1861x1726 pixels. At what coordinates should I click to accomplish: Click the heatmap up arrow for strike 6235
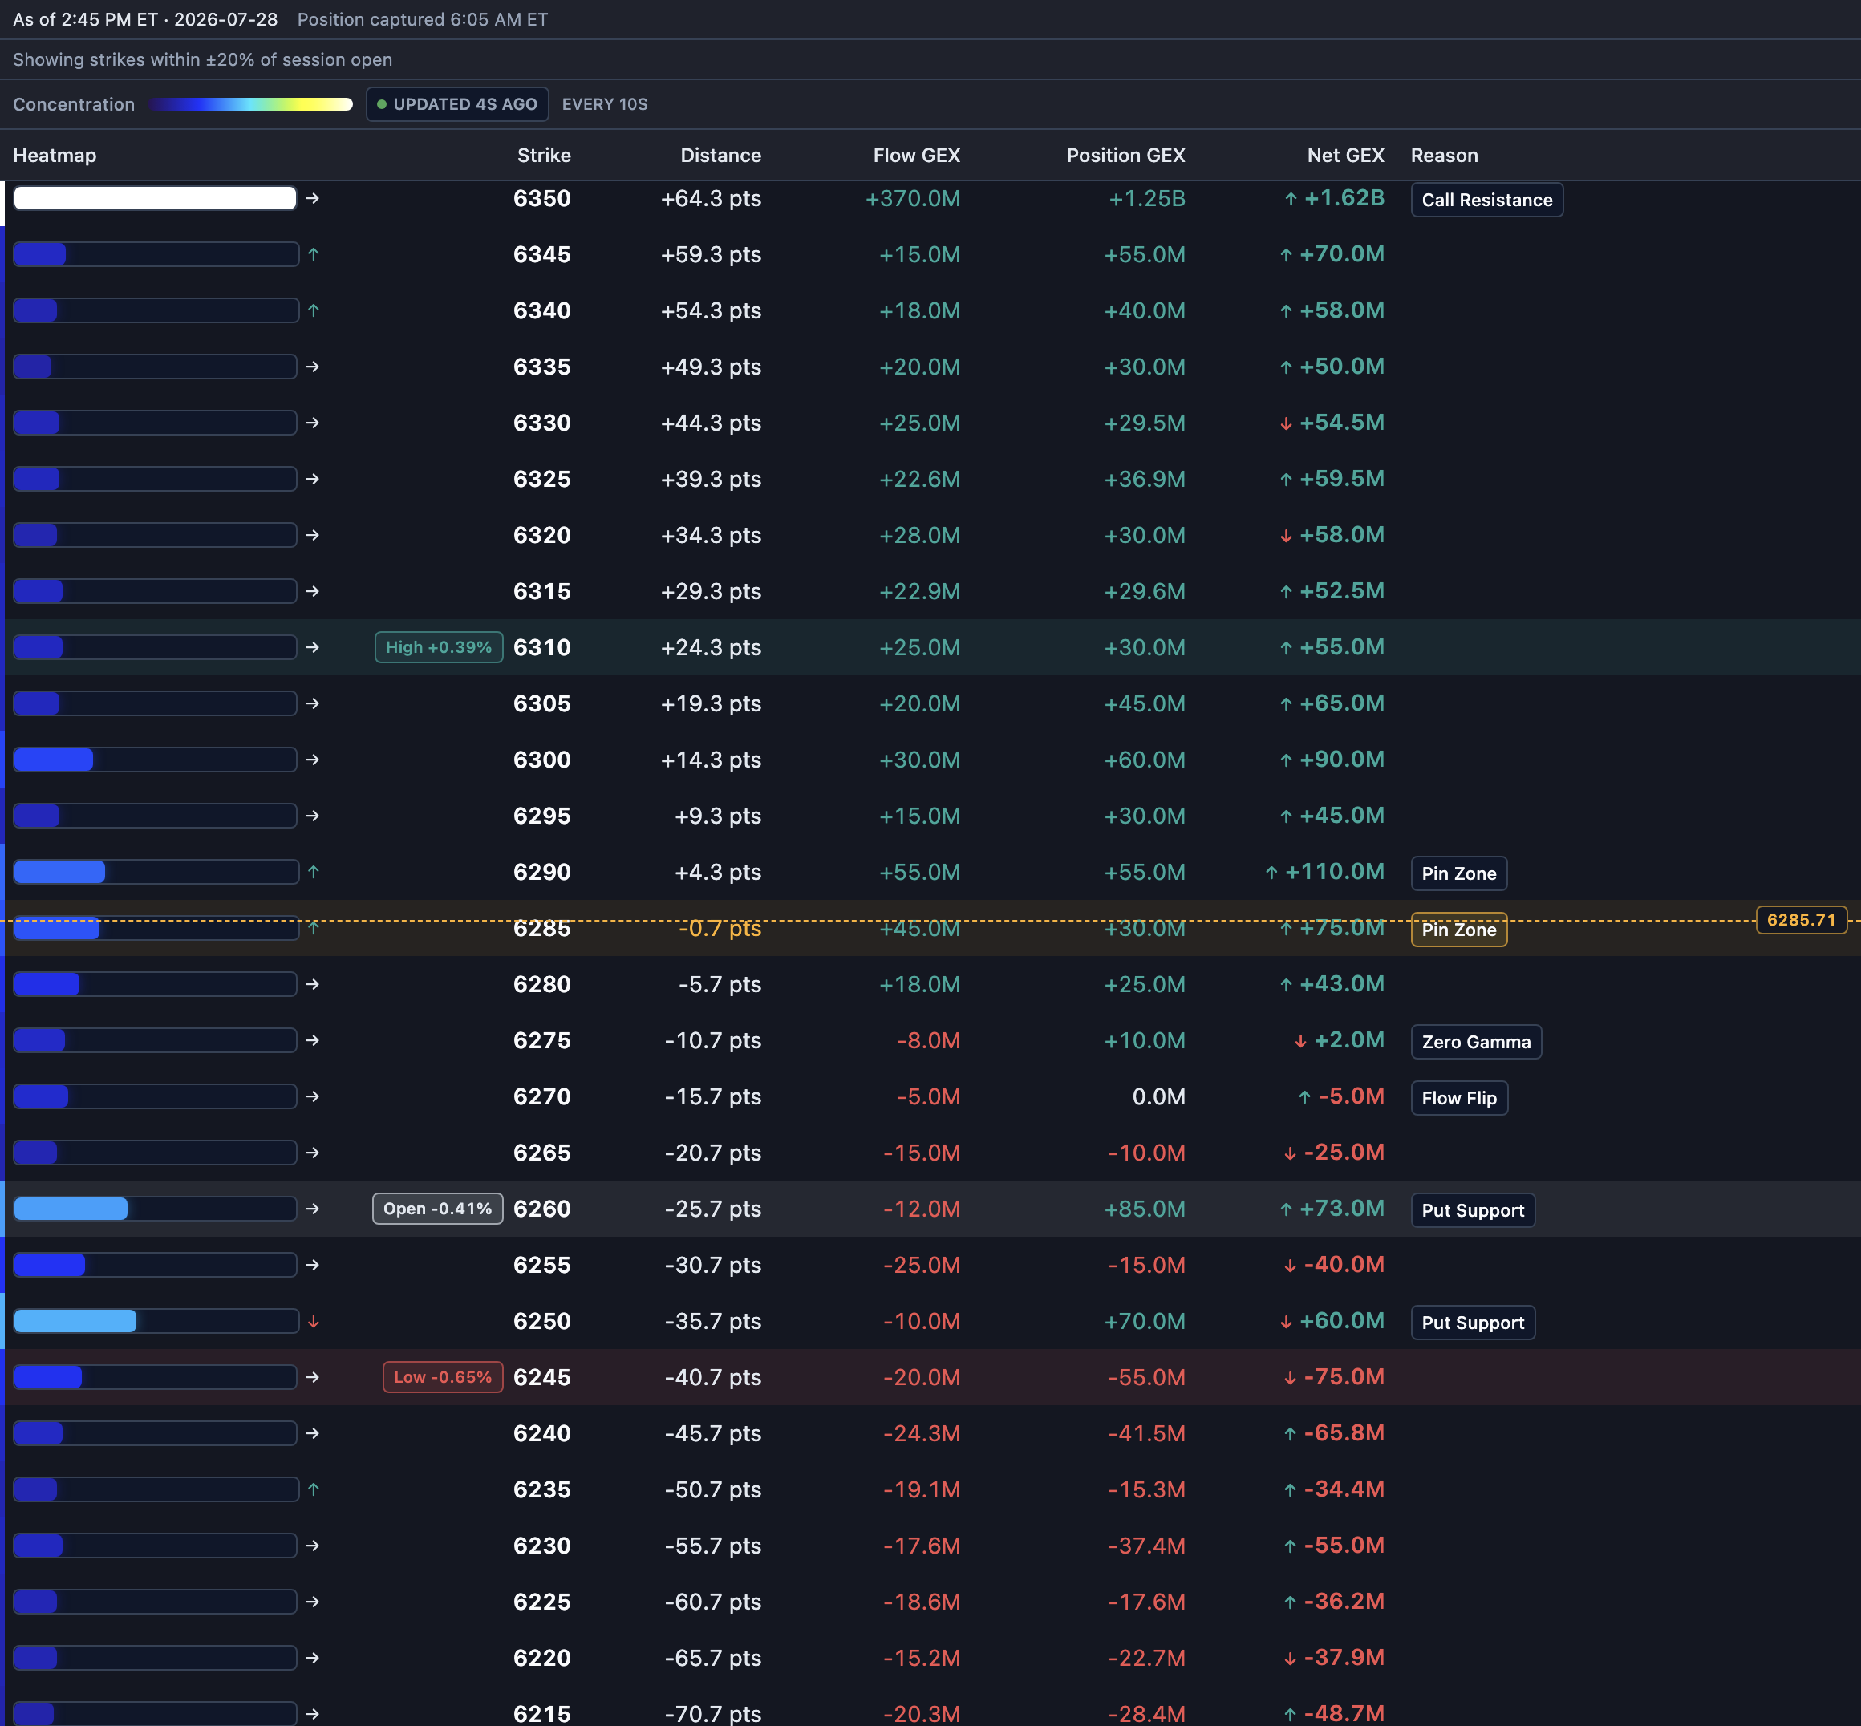(x=314, y=1489)
